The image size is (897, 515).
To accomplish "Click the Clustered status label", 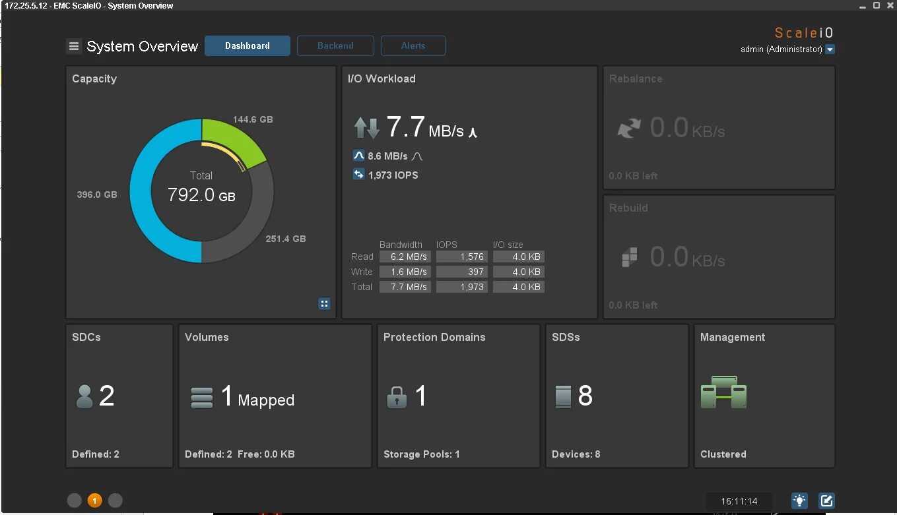I will click(x=723, y=454).
